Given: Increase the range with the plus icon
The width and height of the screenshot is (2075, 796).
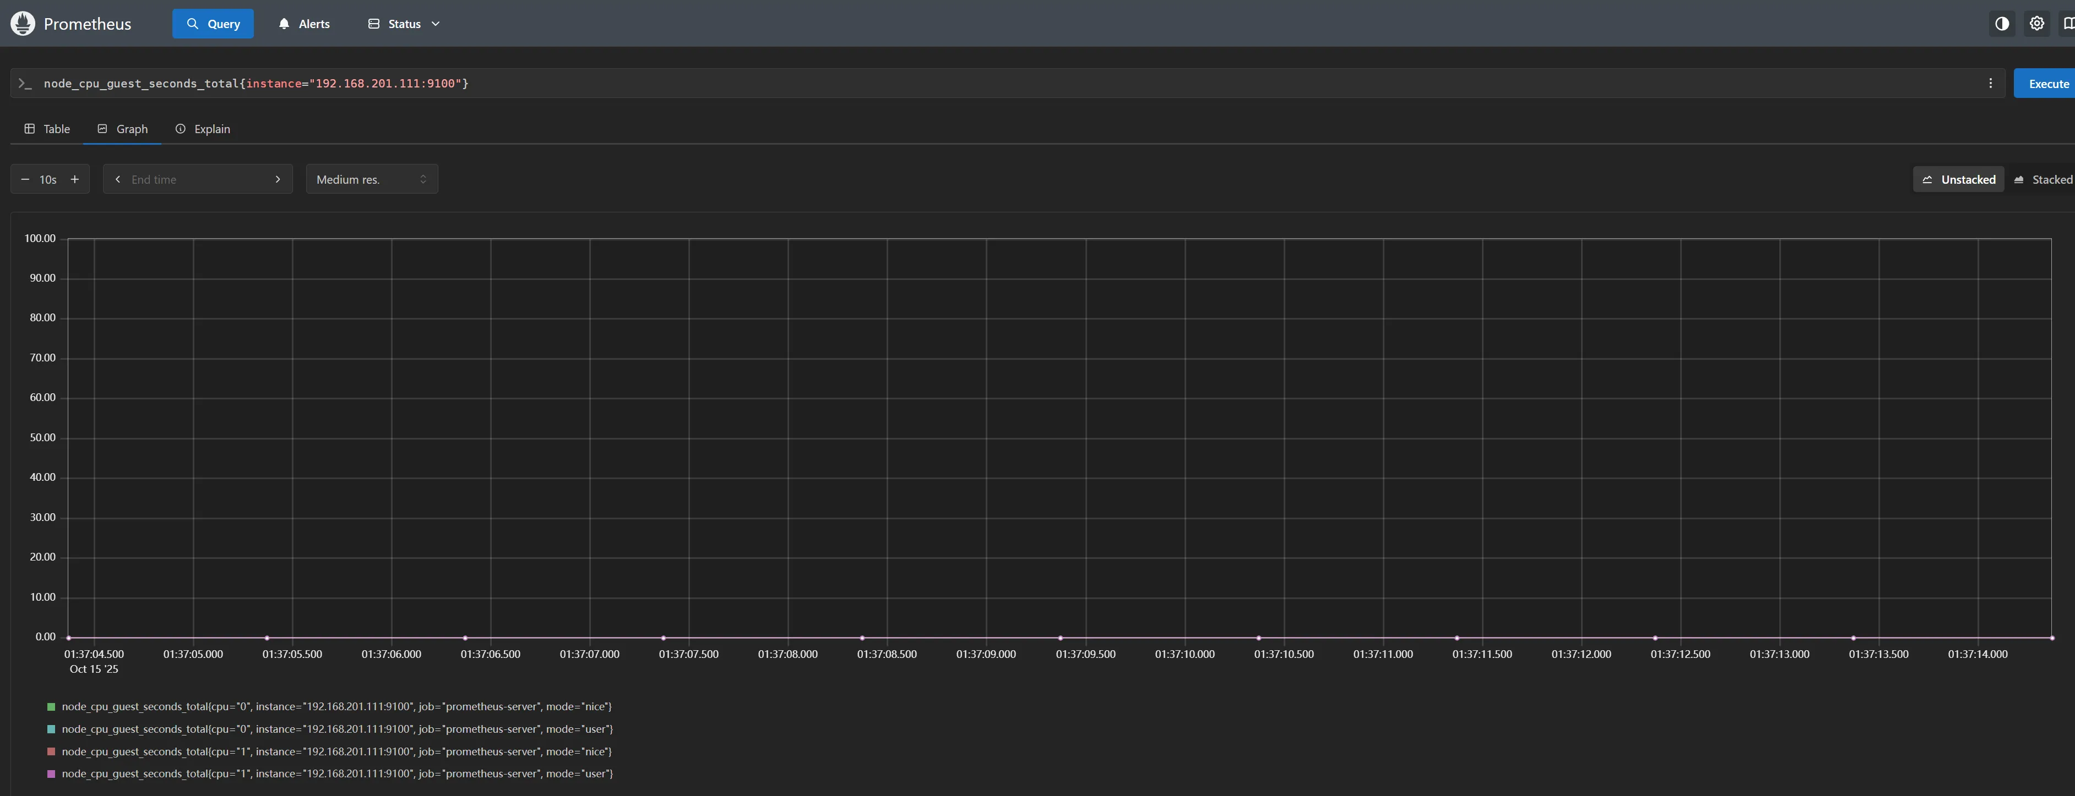Looking at the screenshot, I should (x=75, y=179).
